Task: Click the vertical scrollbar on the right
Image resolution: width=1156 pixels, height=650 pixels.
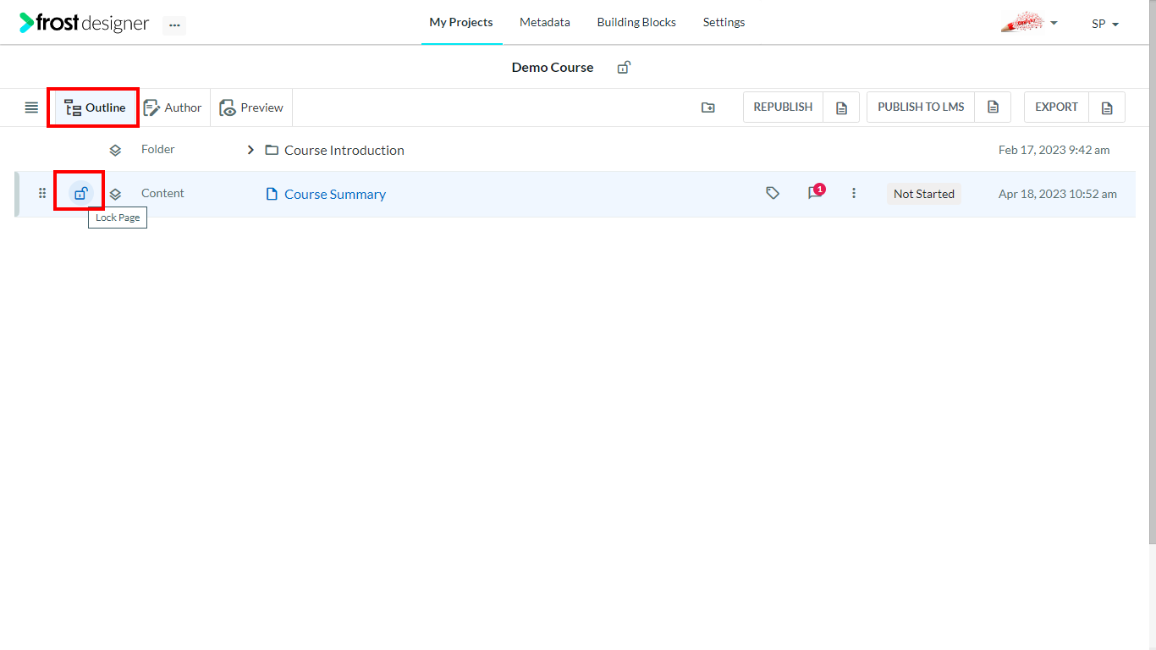Action: click(1152, 271)
